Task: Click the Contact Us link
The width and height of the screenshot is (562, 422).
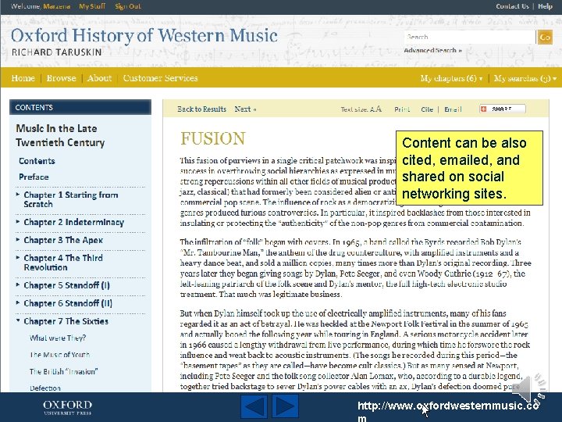Action: [x=512, y=6]
